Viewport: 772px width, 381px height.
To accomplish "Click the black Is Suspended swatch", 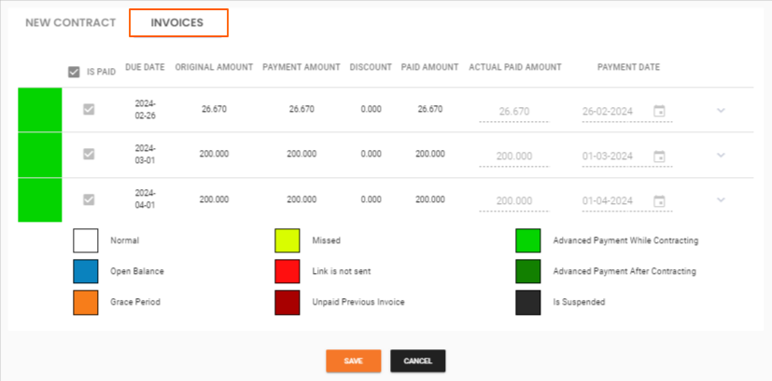I will (x=528, y=302).
